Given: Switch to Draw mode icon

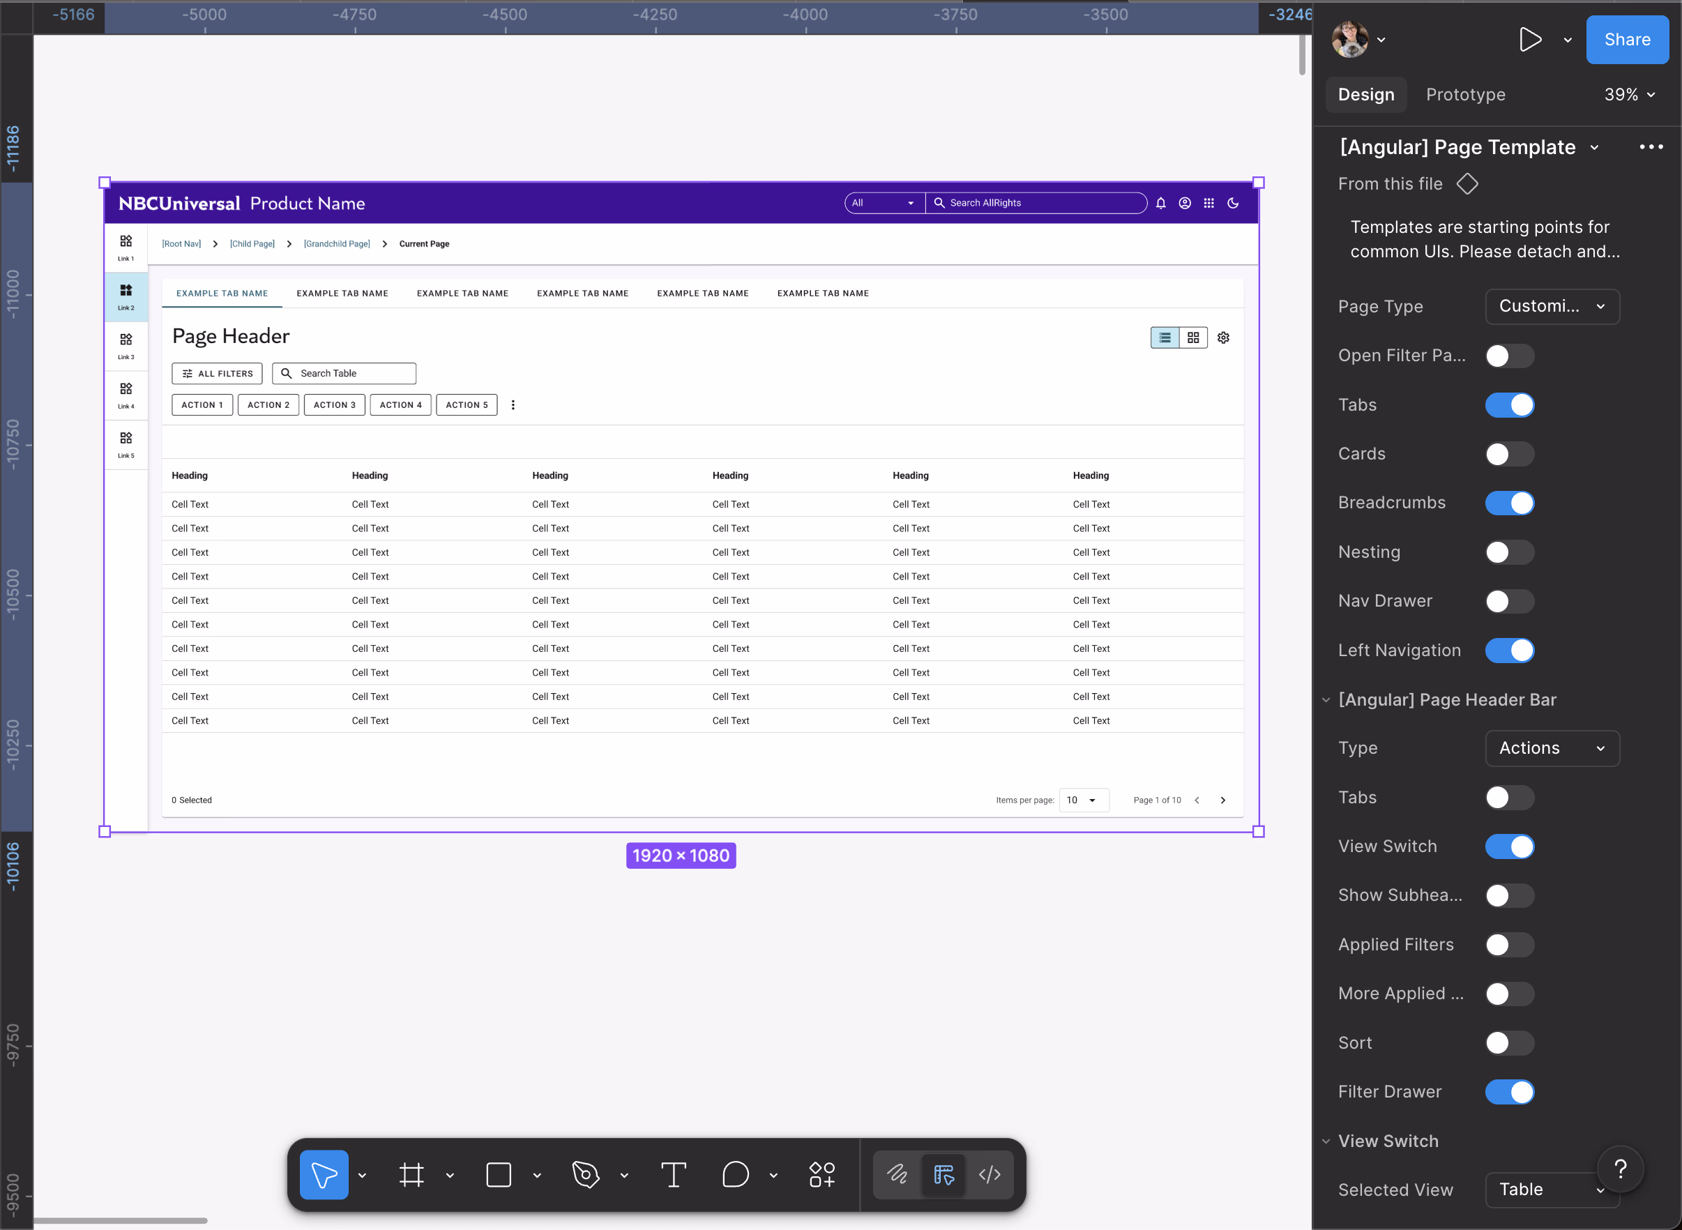Looking at the screenshot, I should 897,1174.
